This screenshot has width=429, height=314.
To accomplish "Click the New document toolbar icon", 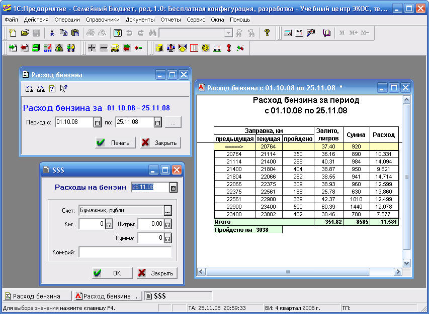I will coord(13,33).
